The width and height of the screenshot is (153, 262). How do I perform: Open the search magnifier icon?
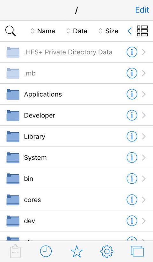point(11,31)
